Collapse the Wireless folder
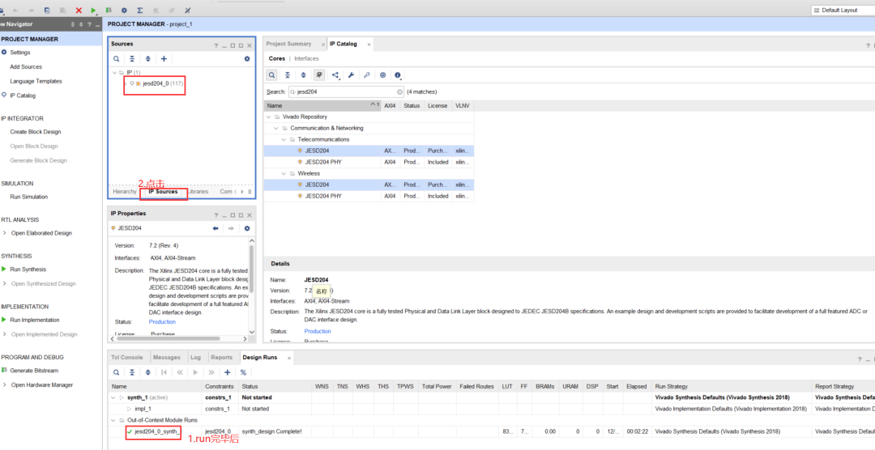Image resolution: width=875 pixels, height=450 pixels. pos(284,173)
